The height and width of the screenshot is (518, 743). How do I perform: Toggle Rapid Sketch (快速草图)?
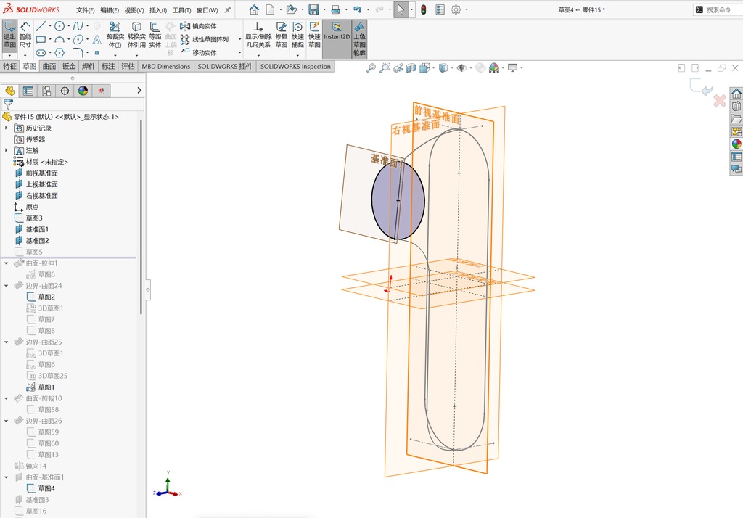(x=314, y=35)
